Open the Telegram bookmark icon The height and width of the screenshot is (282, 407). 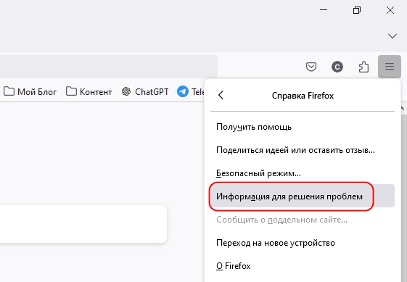point(183,91)
